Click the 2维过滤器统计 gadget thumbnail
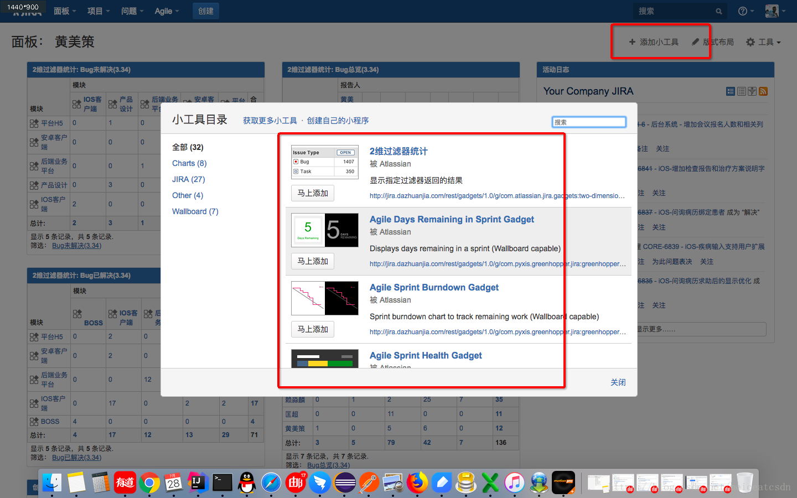This screenshot has width=797, height=498. 325,162
